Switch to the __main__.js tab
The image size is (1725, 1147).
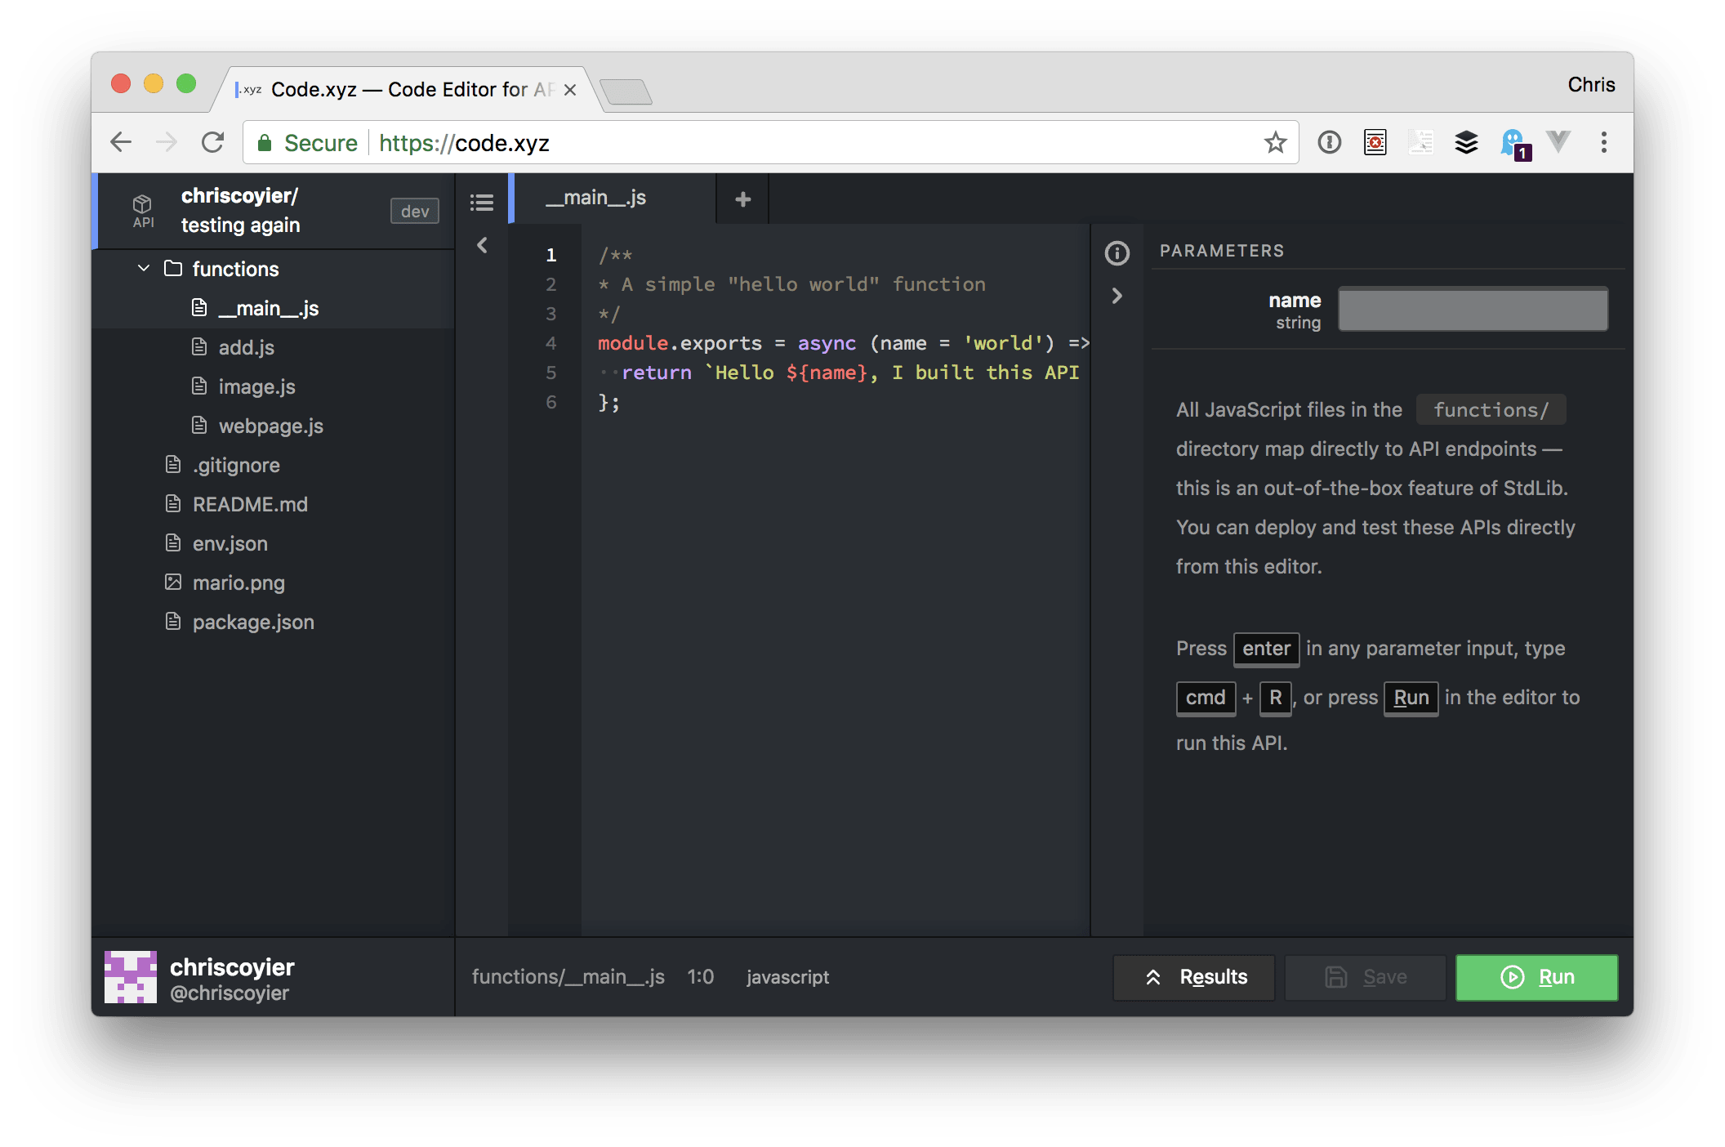[x=595, y=197]
